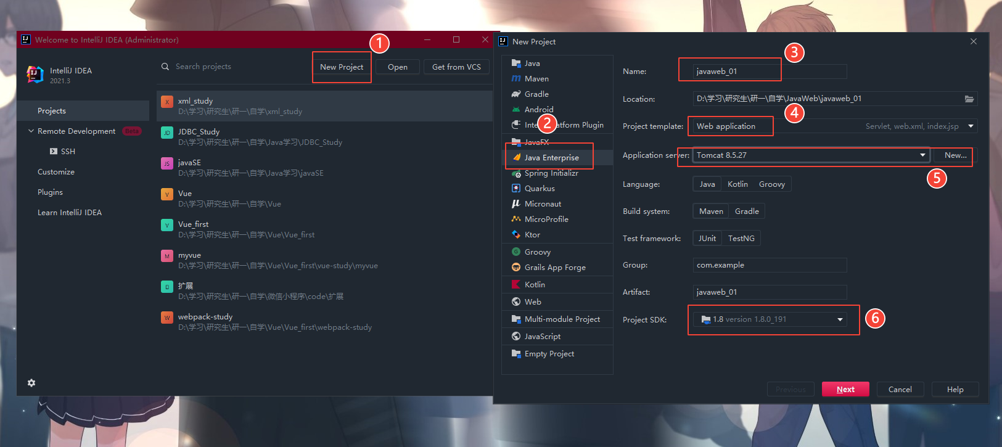Select TestNG test framework
The width and height of the screenshot is (1002, 447).
click(741, 239)
